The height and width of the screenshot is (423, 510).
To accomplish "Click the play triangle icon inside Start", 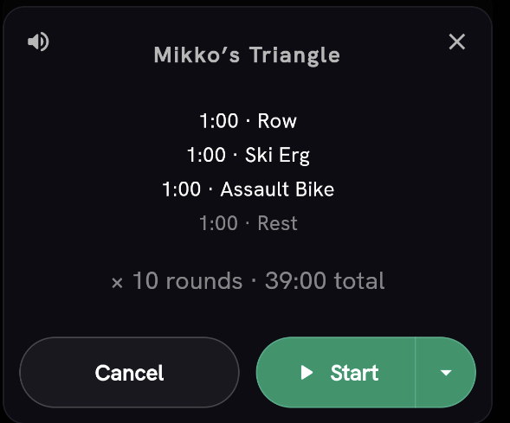I will 307,372.
